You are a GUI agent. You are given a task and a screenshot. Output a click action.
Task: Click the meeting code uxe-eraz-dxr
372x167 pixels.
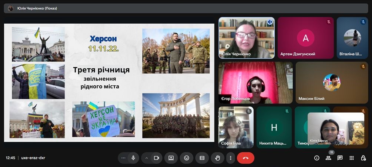click(33, 158)
